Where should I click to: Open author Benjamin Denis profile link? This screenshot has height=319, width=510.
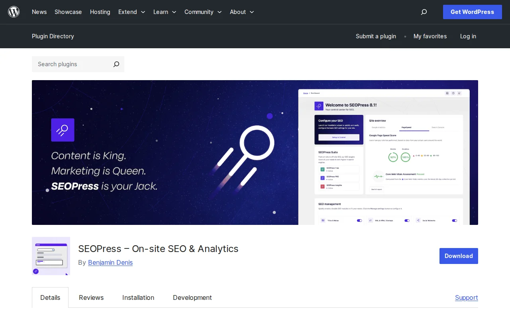(110, 262)
